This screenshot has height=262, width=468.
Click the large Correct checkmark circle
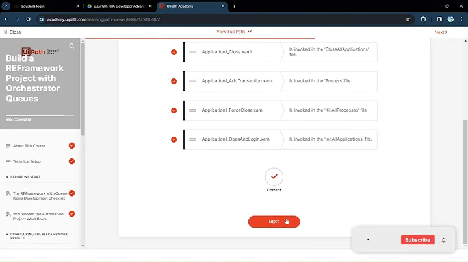pos(274,176)
